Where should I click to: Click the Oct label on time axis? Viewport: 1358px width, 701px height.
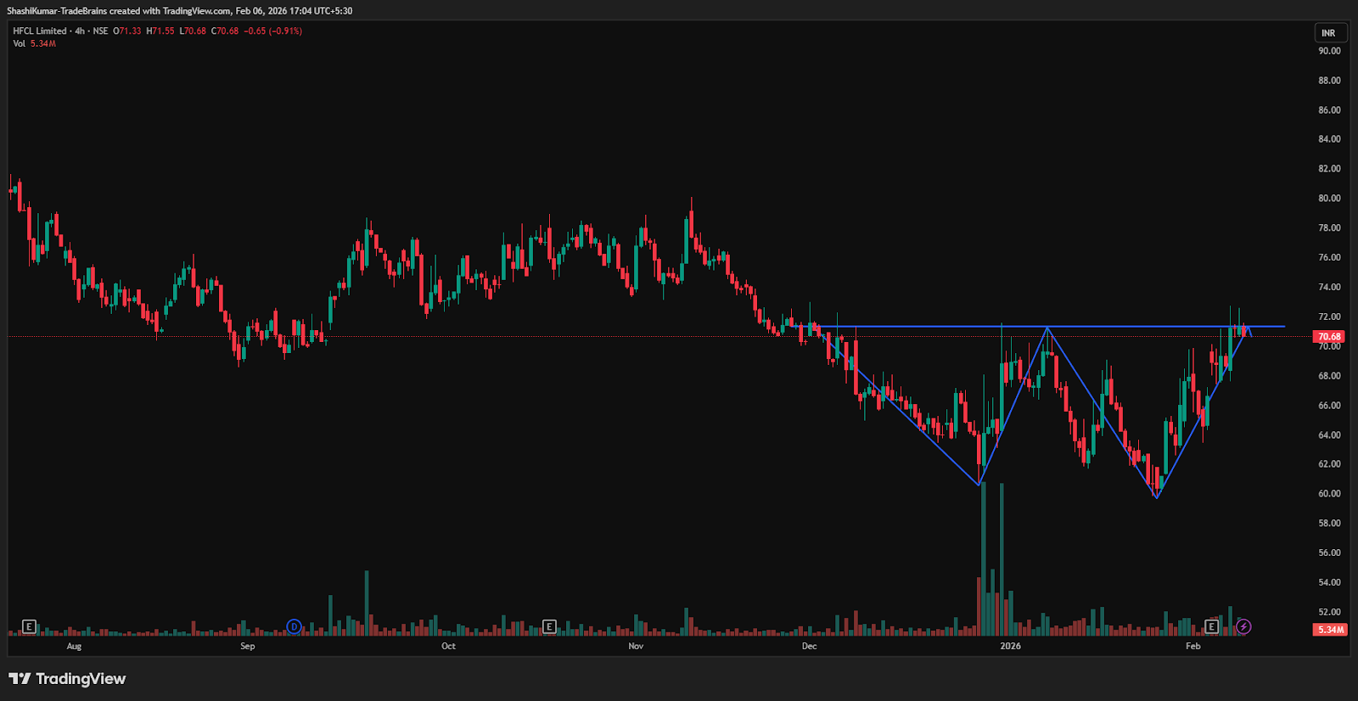[448, 647]
